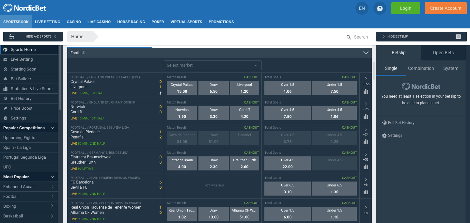Click the Price Boost rocket icon
The image size is (470, 223).
pos(5,108)
